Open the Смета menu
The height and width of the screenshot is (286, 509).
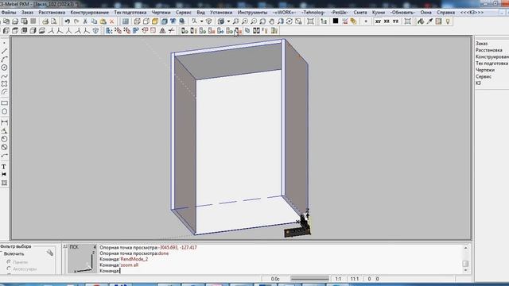pos(360,13)
